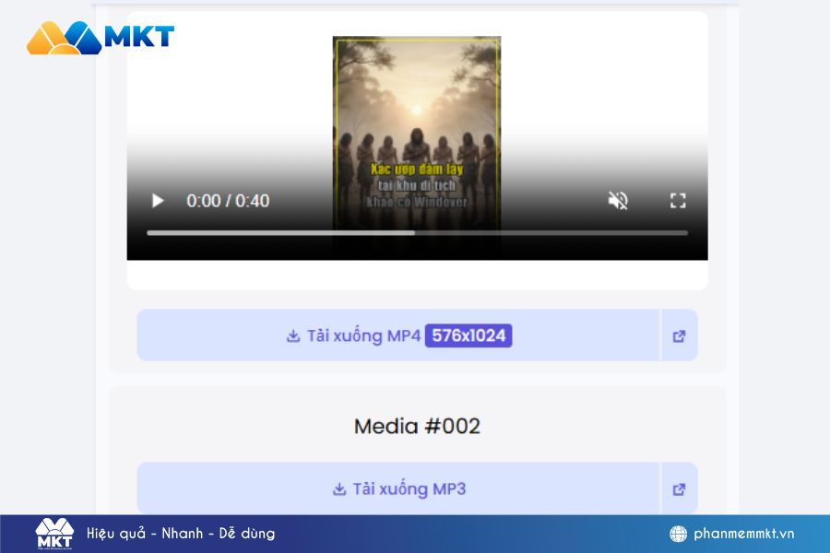This screenshot has height=553, width=830.
Task: Unmute the video using the speaker icon
Action: coord(618,201)
